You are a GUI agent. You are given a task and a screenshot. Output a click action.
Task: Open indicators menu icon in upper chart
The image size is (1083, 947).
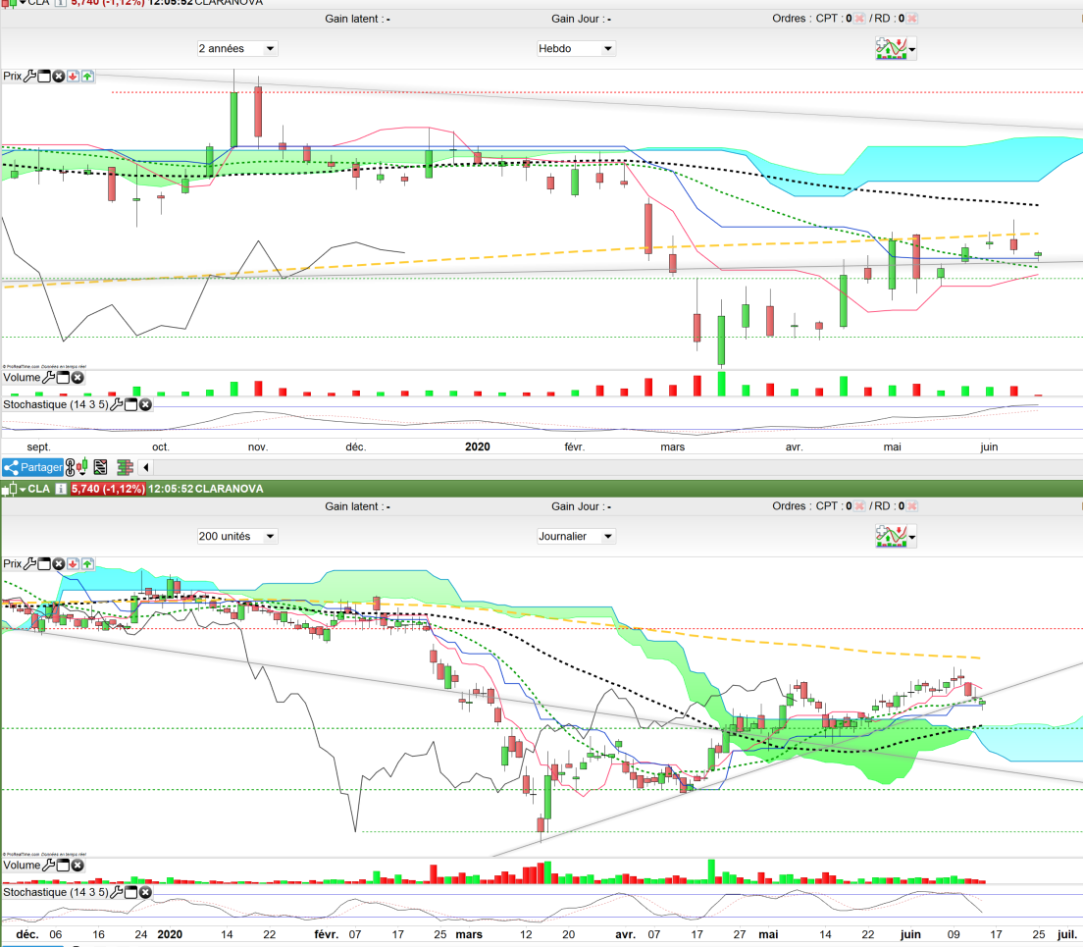895,49
